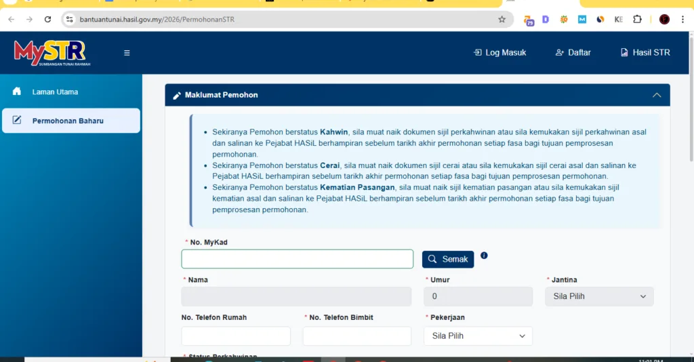Click the info icon beside Semak
This screenshot has width=694, height=362.
(484, 256)
